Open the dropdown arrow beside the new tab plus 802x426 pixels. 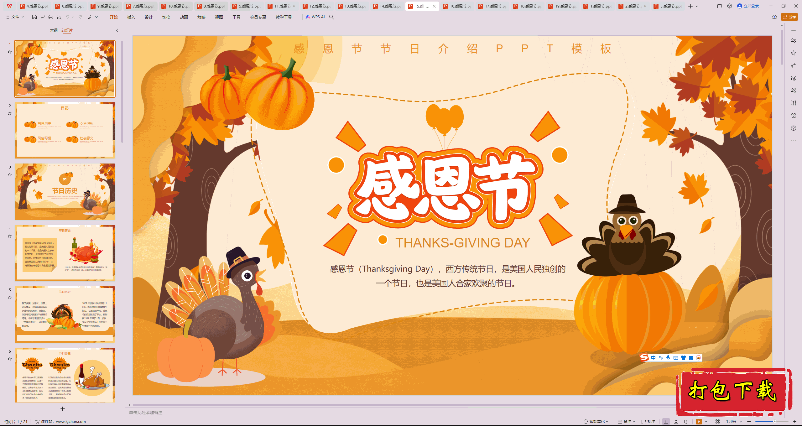tap(697, 6)
